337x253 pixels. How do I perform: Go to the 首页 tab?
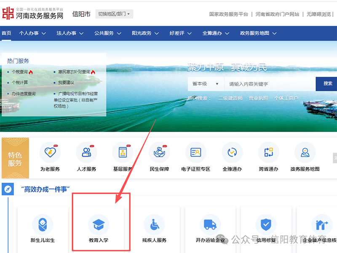(x=6, y=33)
